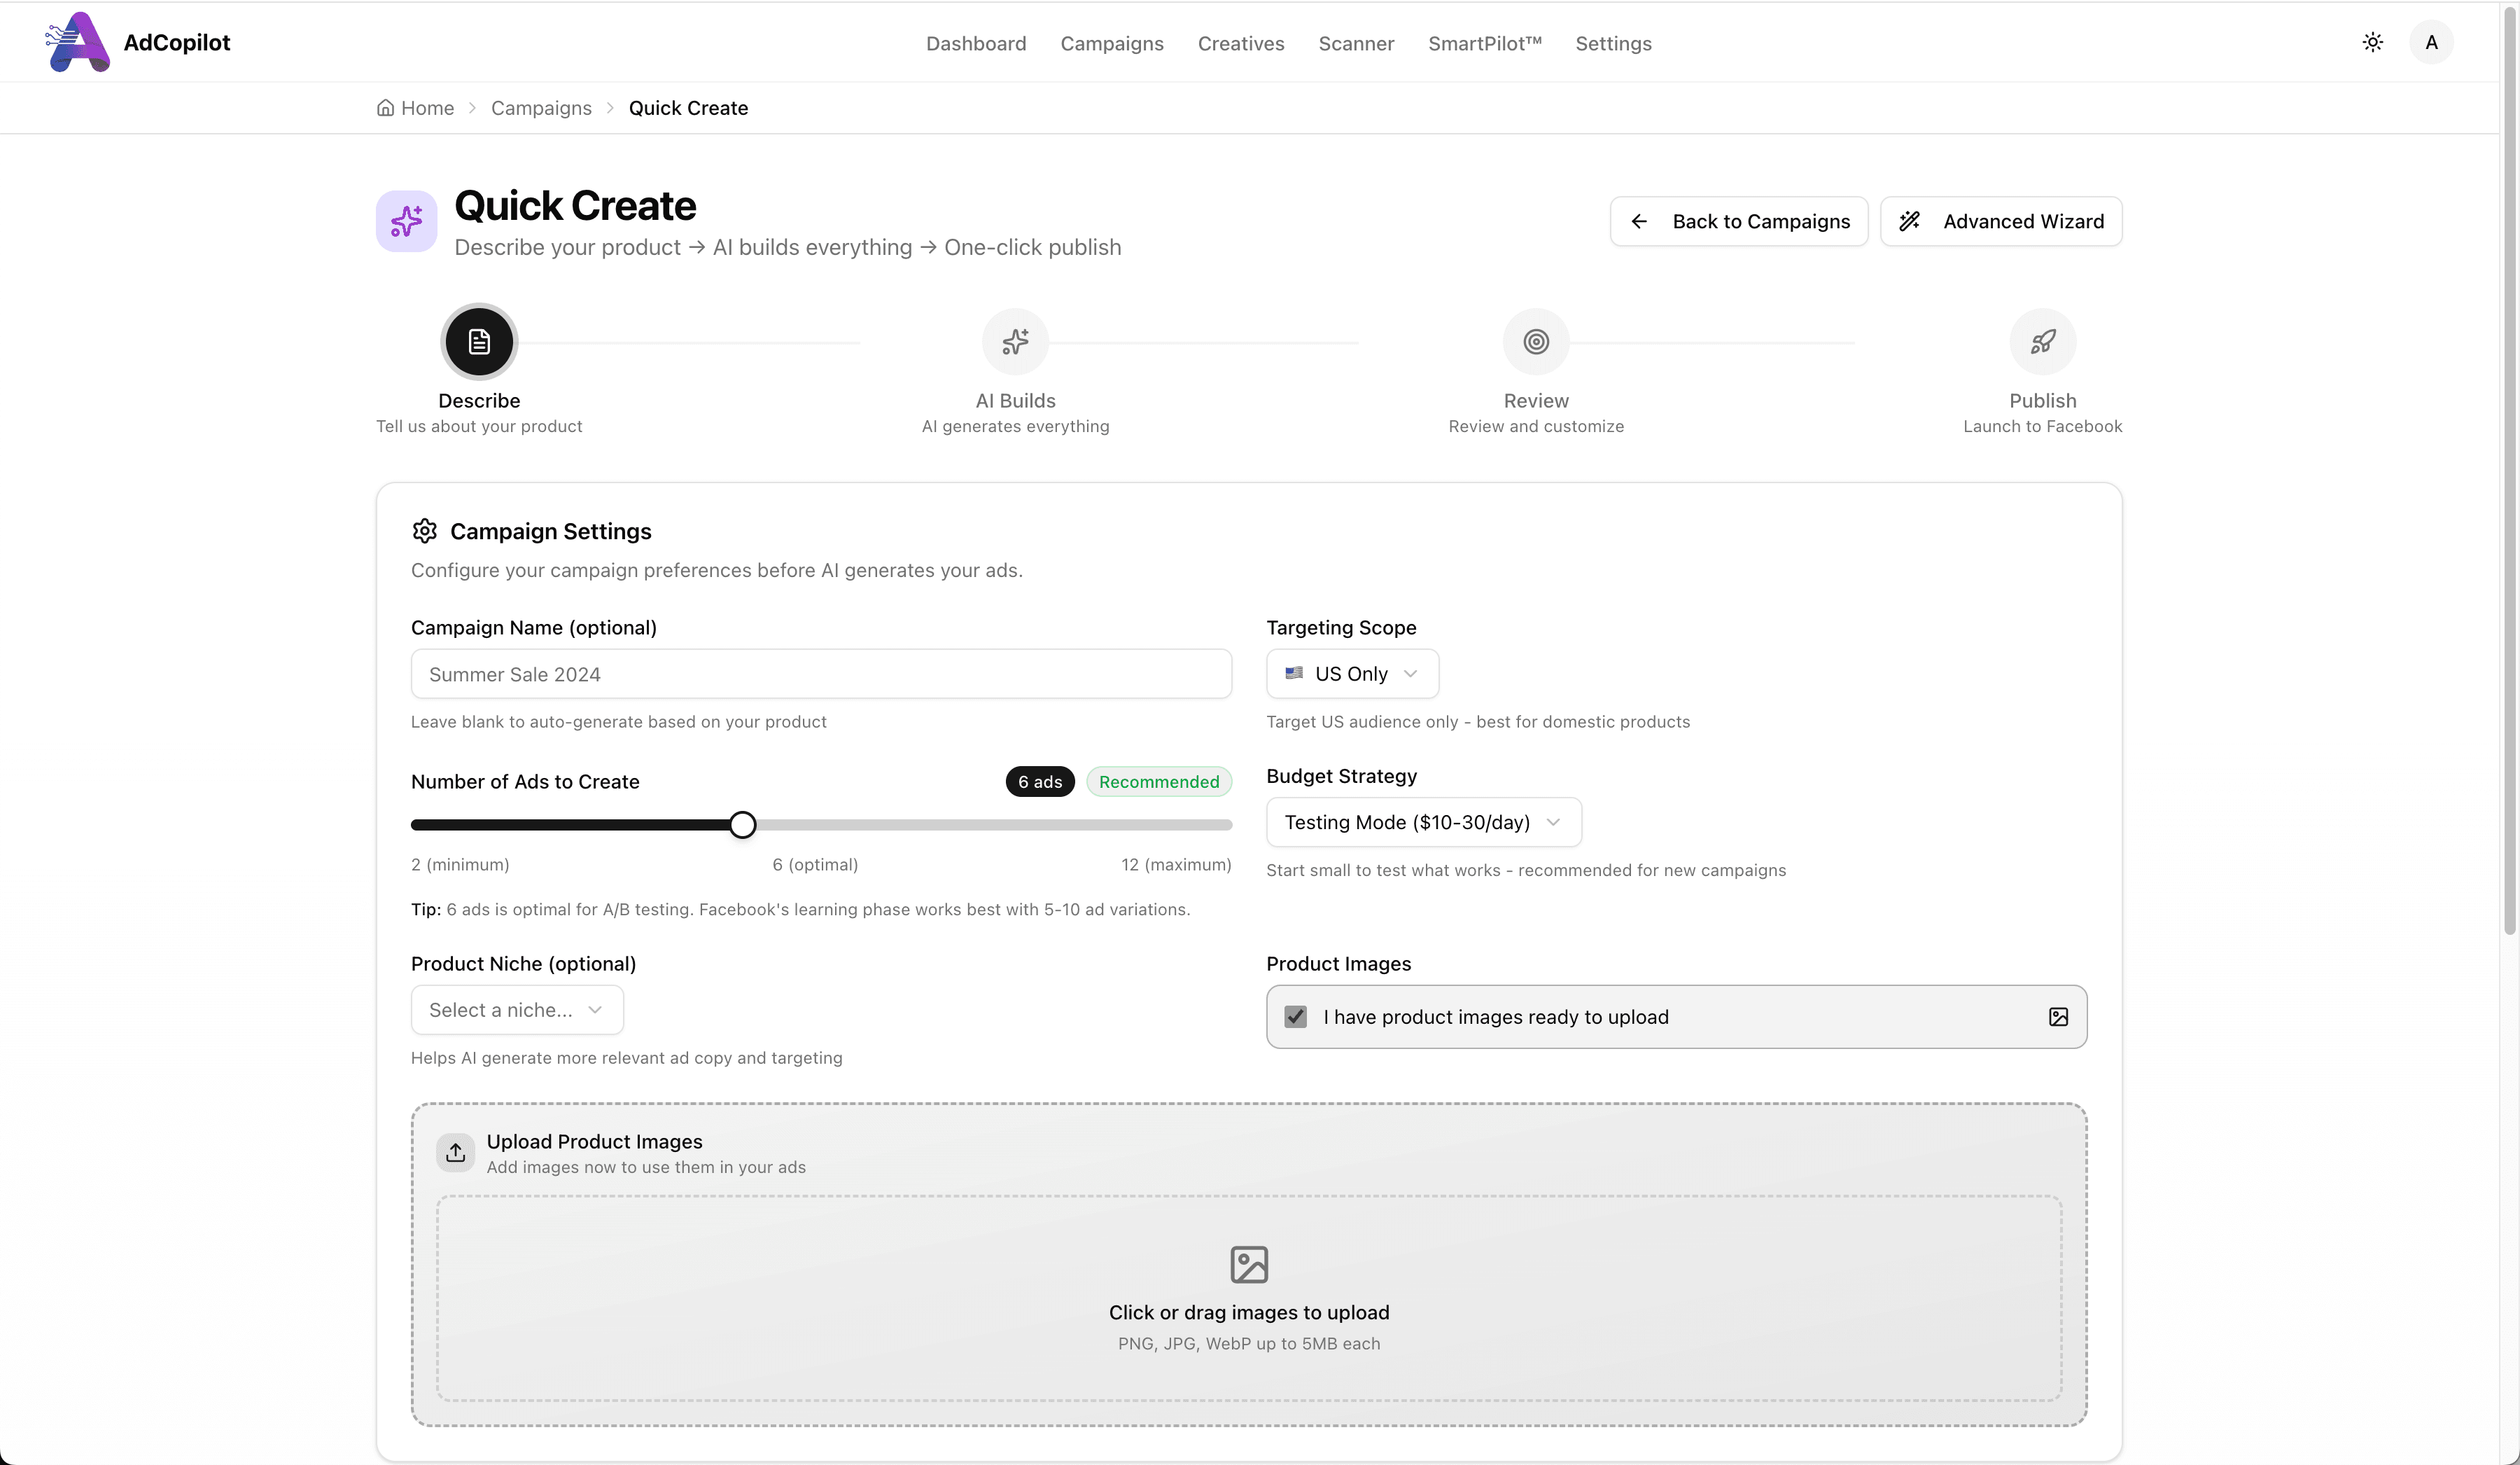
Task: Click the AI Builds sparkle step icon
Action: [1015, 342]
